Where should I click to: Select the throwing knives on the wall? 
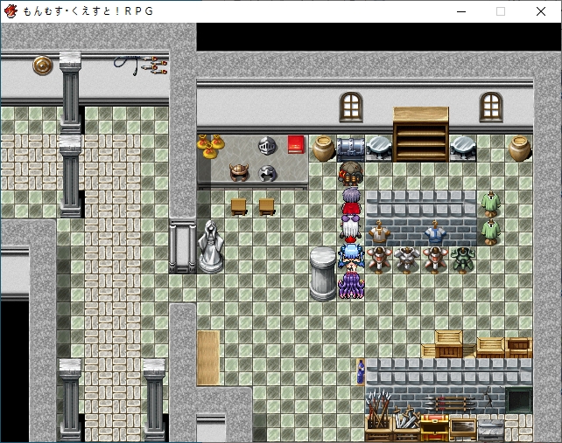point(154,65)
